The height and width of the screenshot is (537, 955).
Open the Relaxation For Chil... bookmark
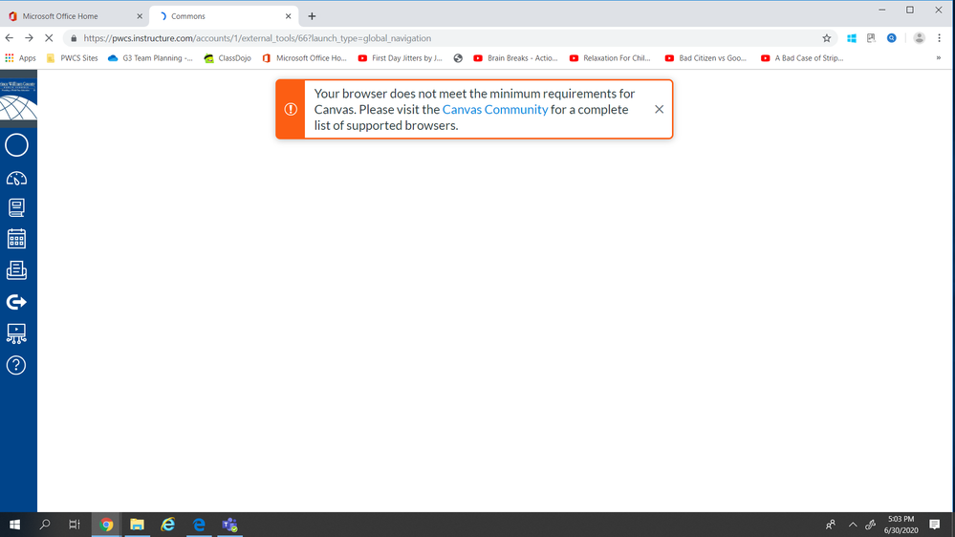(x=610, y=58)
